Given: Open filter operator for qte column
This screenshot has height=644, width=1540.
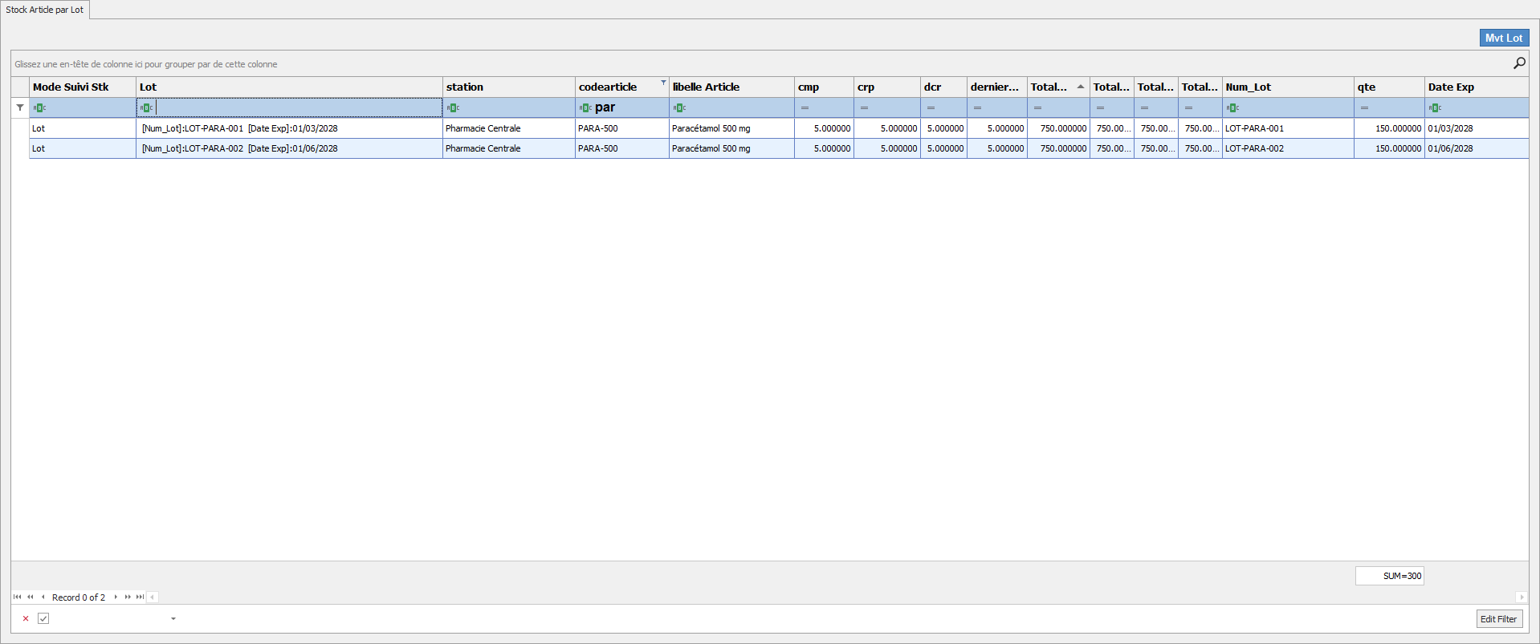Looking at the screenshot, I should pyautogui.click(x=1364, y=107).
